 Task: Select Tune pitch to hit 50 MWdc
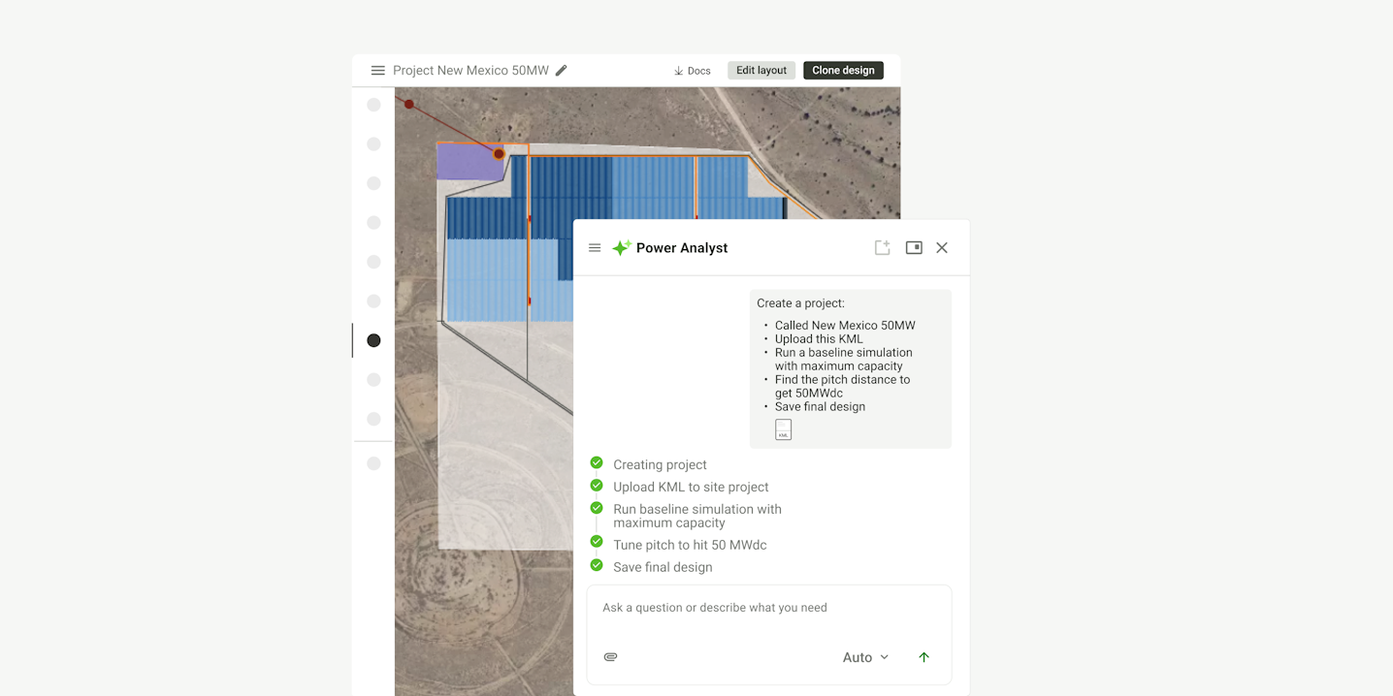(x=690, y=546)
